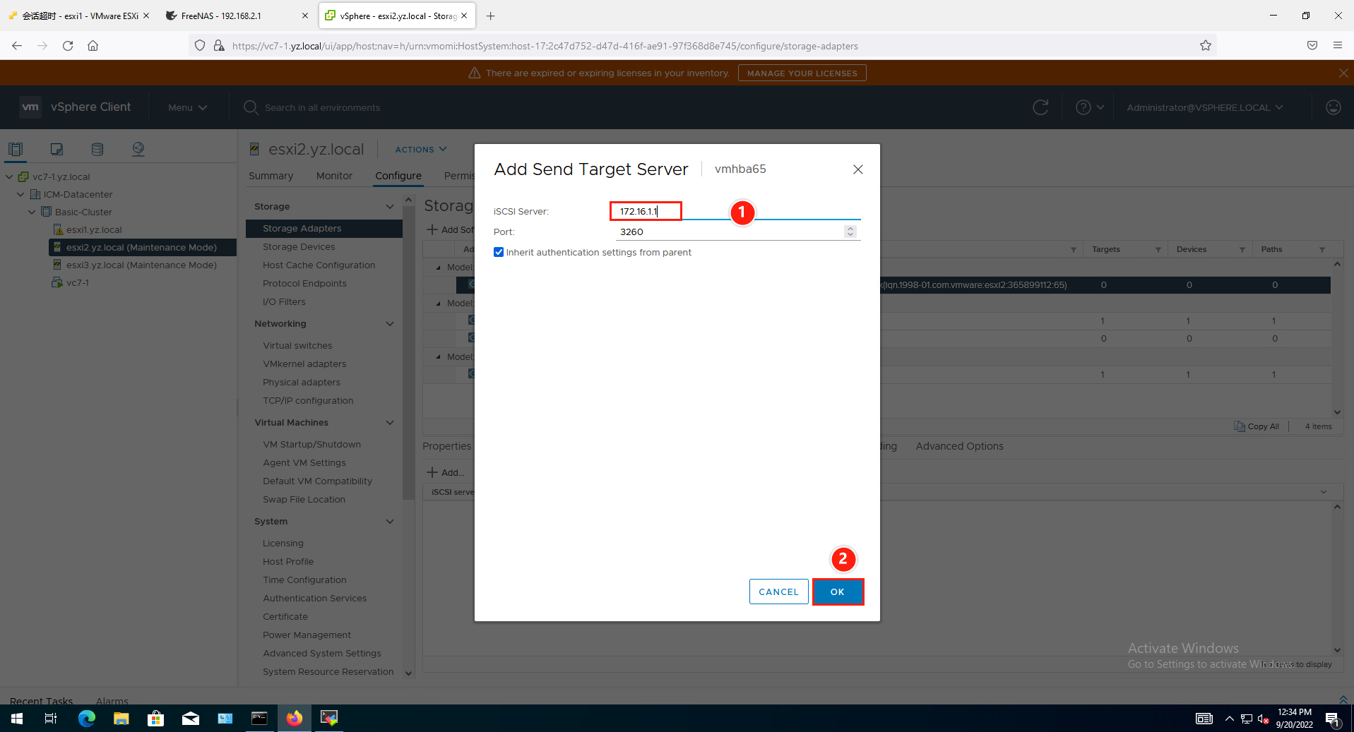Uncheck Inherit authentication settings from parent
Image resolution: width=1354 pixels, height=732 pixels.
point(499,252)
